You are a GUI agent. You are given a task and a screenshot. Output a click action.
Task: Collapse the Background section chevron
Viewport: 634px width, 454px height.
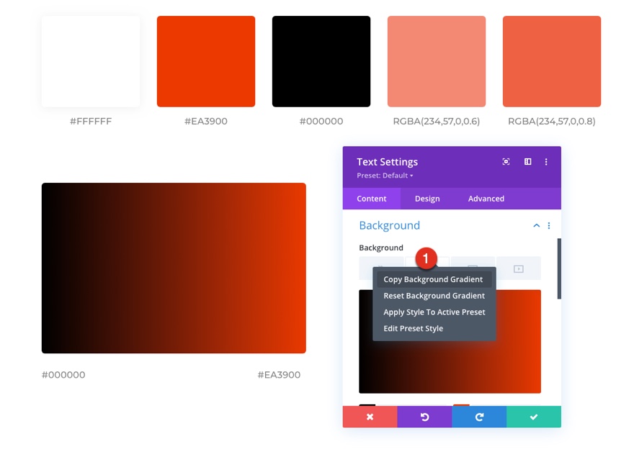[536, 225]
